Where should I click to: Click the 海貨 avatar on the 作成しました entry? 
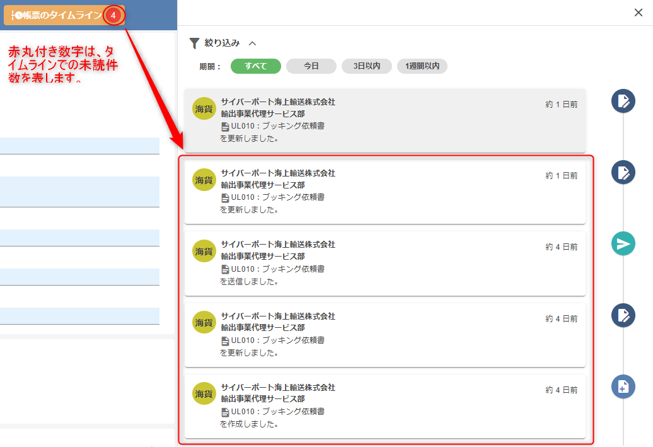point(204,393)
